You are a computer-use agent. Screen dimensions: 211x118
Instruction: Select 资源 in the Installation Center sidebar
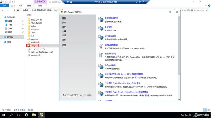64,35
